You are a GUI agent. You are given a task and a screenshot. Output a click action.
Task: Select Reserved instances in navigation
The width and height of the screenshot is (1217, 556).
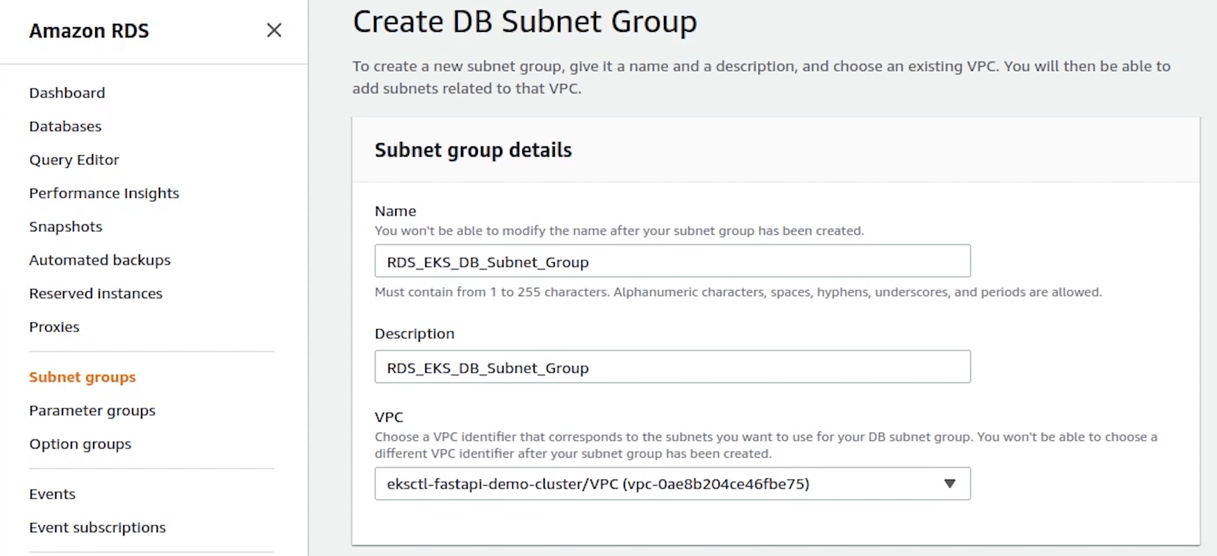[96, 294]
